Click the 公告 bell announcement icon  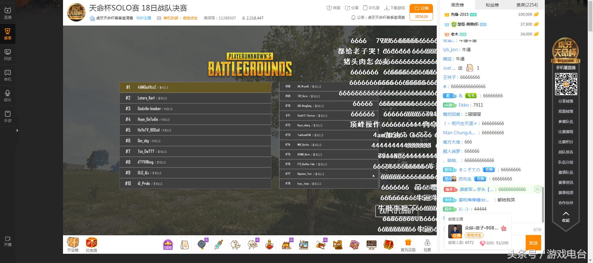353,18
